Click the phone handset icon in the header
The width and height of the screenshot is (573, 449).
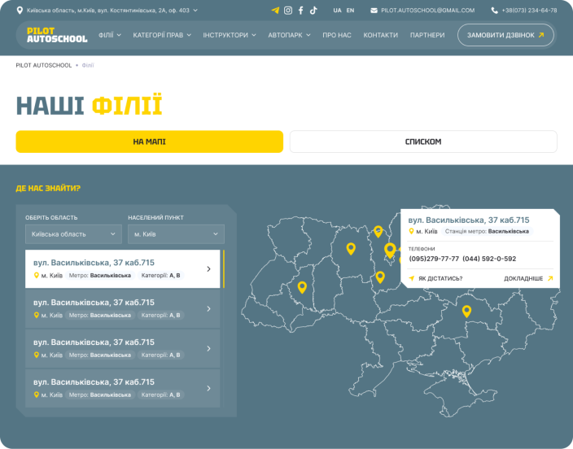494,11
